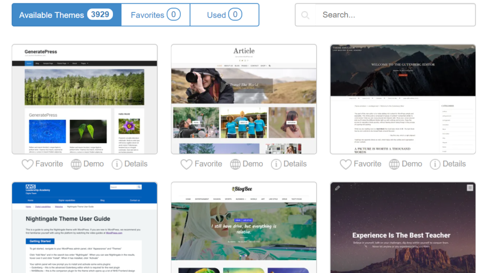Viewport: 486px width, 273px height.
Task: Select the Article theme thumbnail
Action: click(243, 99)
